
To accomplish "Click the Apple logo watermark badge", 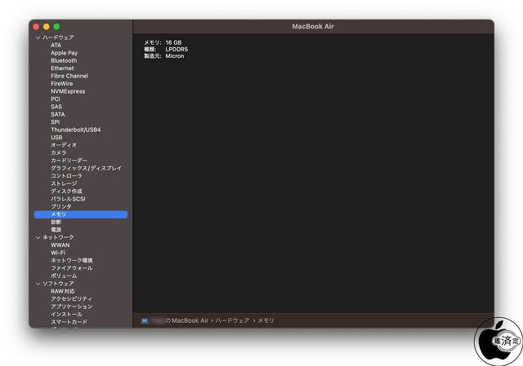I will click(x=496, y=341).
